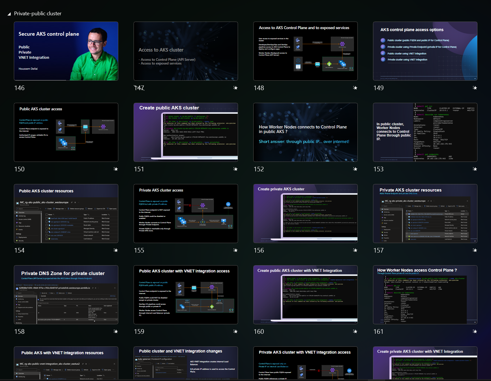Viewport: 491px width, 381px height.
Task: Click the transition star icon under slide 151
Action: click(235, 169)
